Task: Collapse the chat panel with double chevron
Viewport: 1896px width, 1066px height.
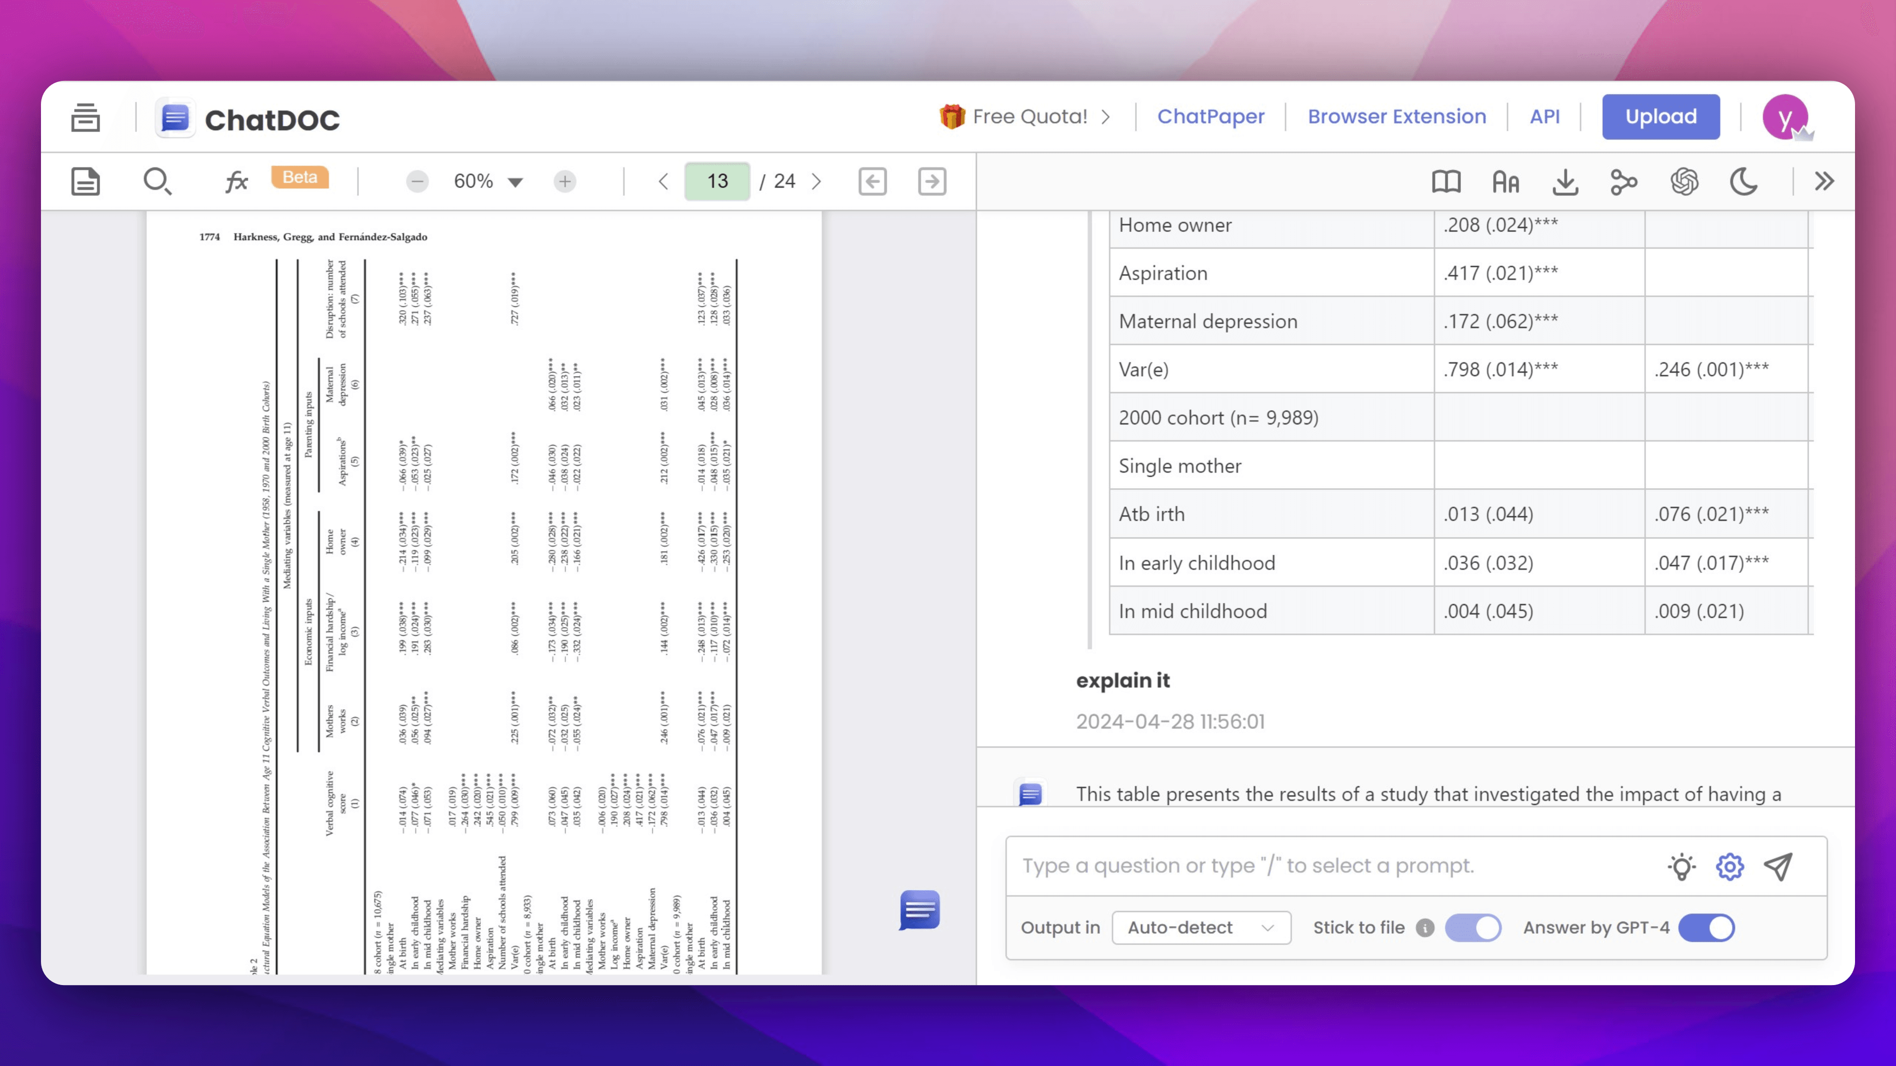Action: coord(1824,182)
